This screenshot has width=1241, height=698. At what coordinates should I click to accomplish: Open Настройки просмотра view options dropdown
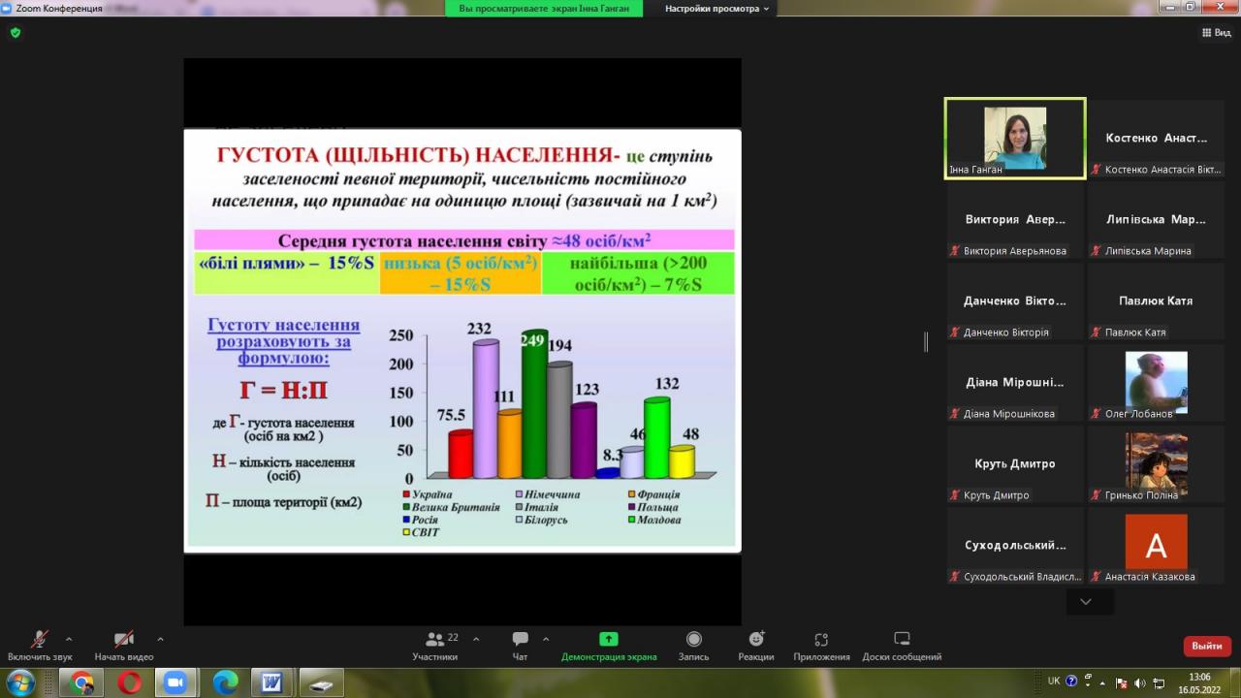tap(716, 9)
